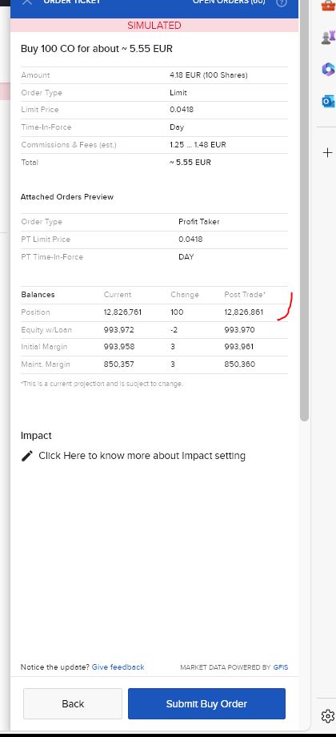Go Back to edit the order
The height and width of the screenshot is (737, 336).
click(x=73, y=703)
